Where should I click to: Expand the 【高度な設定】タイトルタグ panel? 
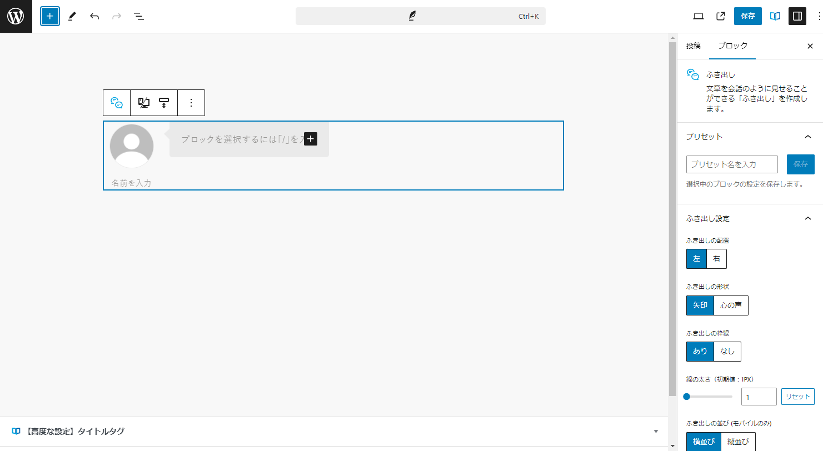coord(333,432)
